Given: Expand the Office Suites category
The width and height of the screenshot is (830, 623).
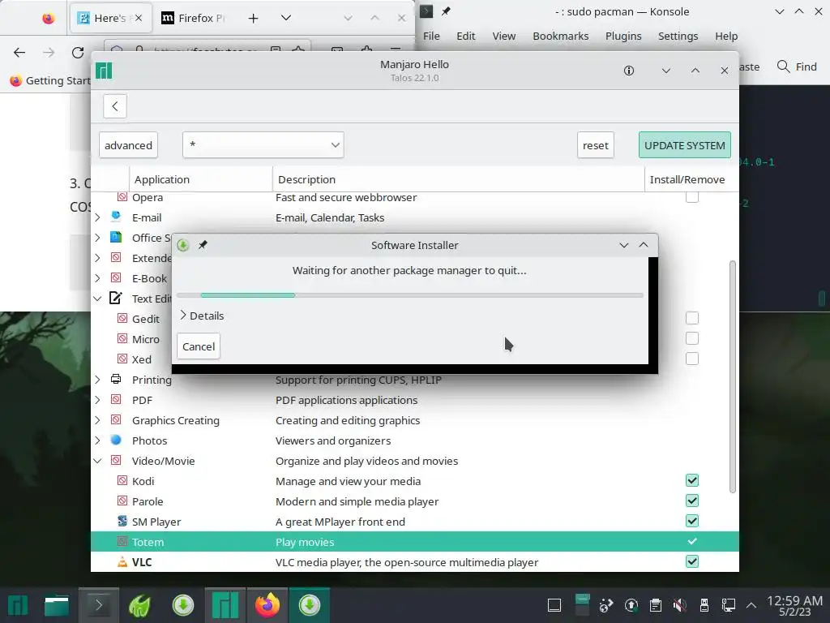Looking at the screenshot, I should (x=97, y=238).
